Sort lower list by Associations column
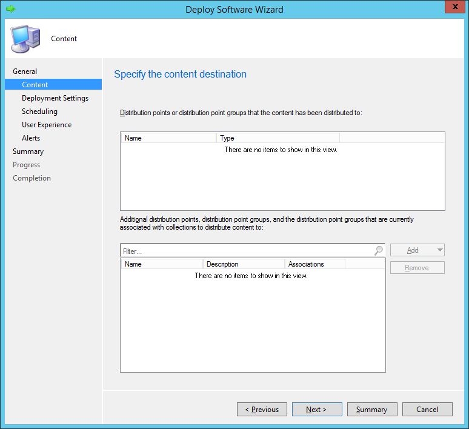 click(314, 264)
